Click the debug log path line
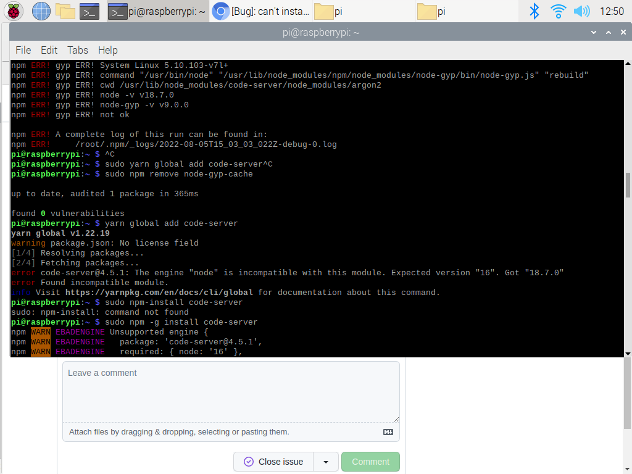Viewport: 632px width, 474px height. pos(206,144)
